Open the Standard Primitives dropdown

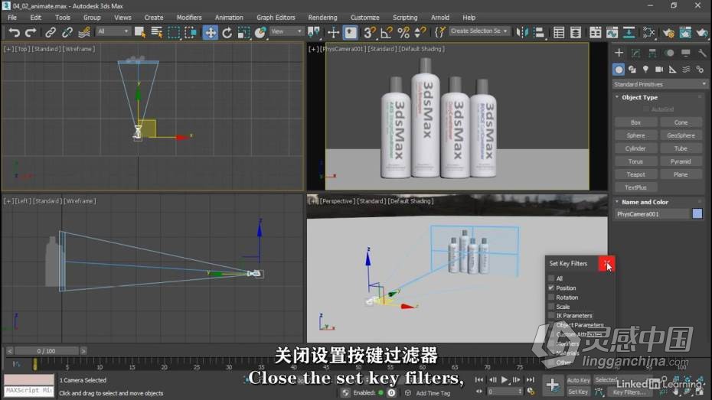(660, 84)
